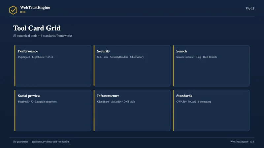Open the Standards card title
The height and width of the screenshot is (148, 264).
(x=184, y=96)
